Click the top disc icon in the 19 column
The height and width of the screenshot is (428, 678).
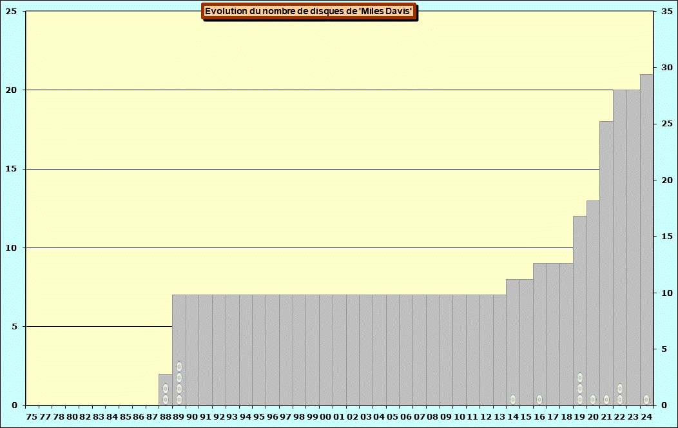580,378
